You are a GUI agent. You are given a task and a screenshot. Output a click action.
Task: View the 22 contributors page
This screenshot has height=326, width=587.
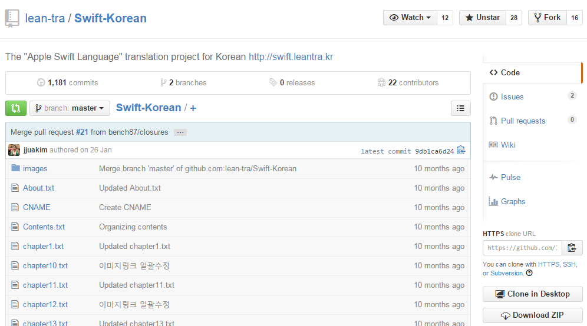tap(408, 82)
